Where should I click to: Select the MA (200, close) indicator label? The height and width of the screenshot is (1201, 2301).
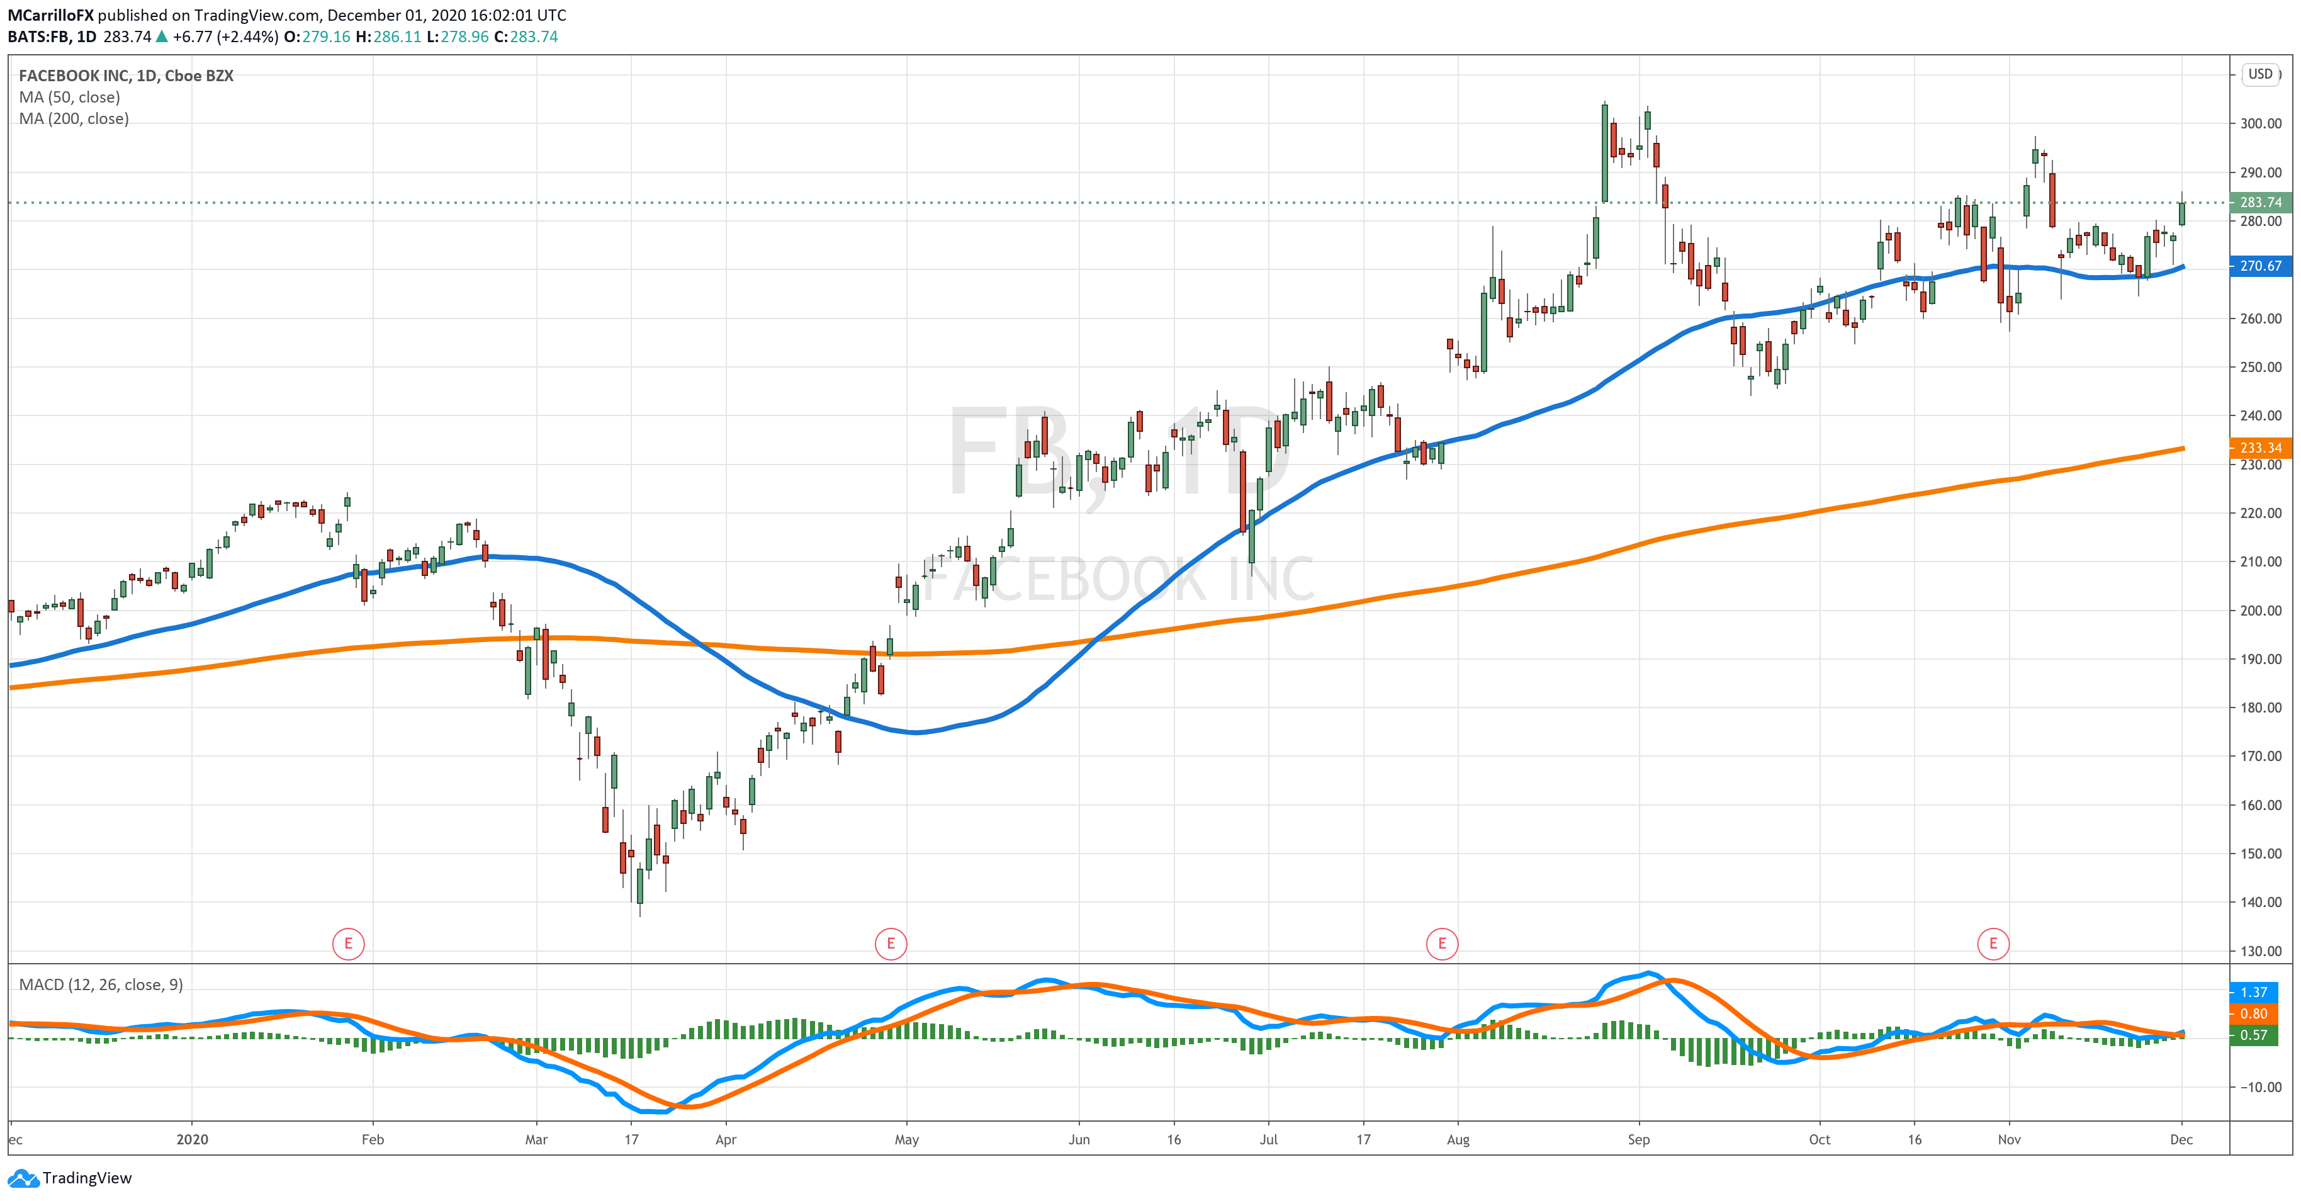74,119
